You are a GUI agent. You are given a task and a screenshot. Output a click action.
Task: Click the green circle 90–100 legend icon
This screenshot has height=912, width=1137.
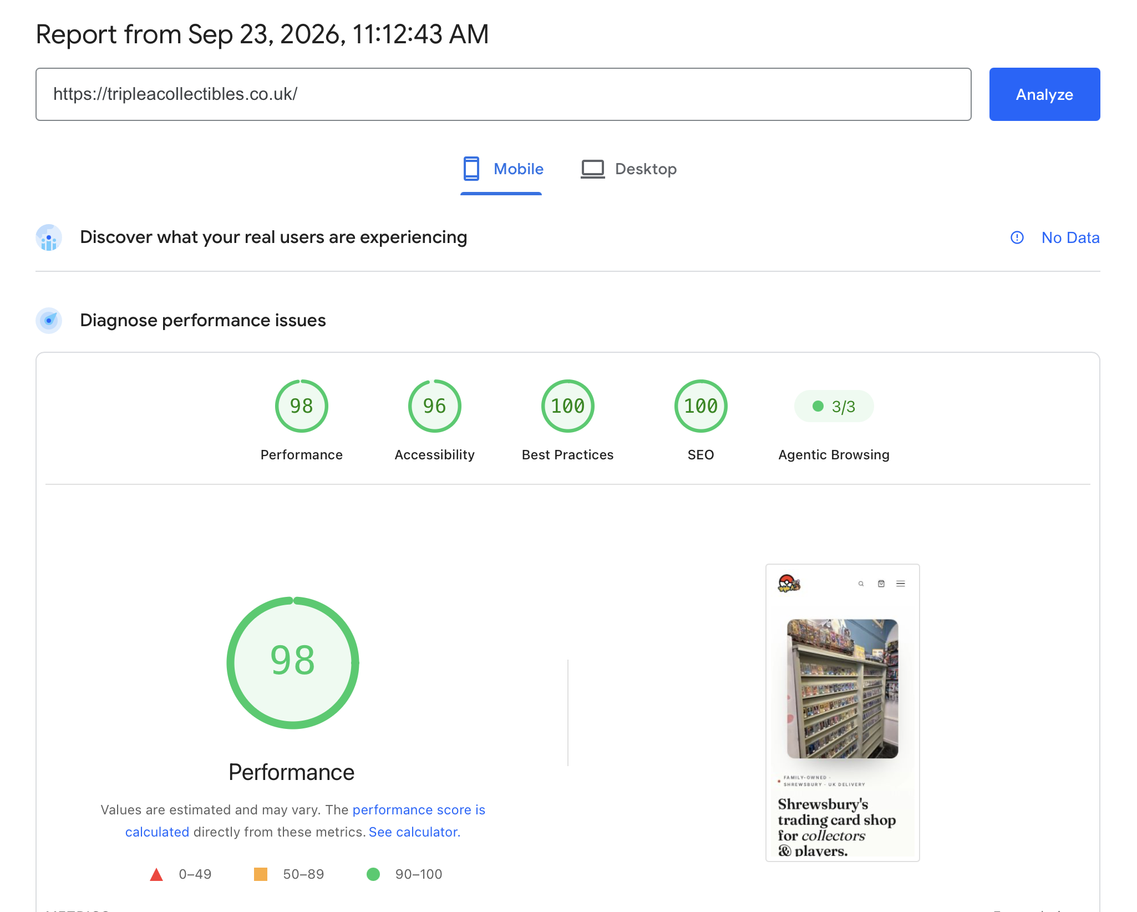coord(373,874)
